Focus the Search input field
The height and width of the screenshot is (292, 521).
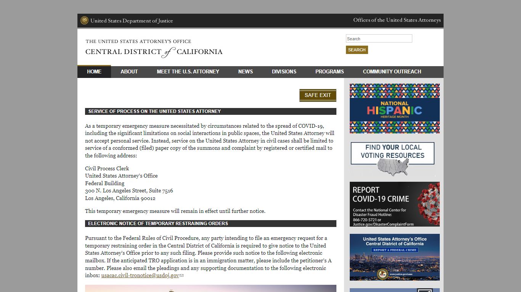[379, 39]
